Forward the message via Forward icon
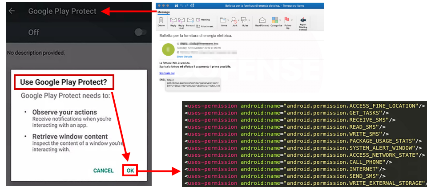Image resolution: width=427 pixels, height=187 pixels. tap(190, 20)
